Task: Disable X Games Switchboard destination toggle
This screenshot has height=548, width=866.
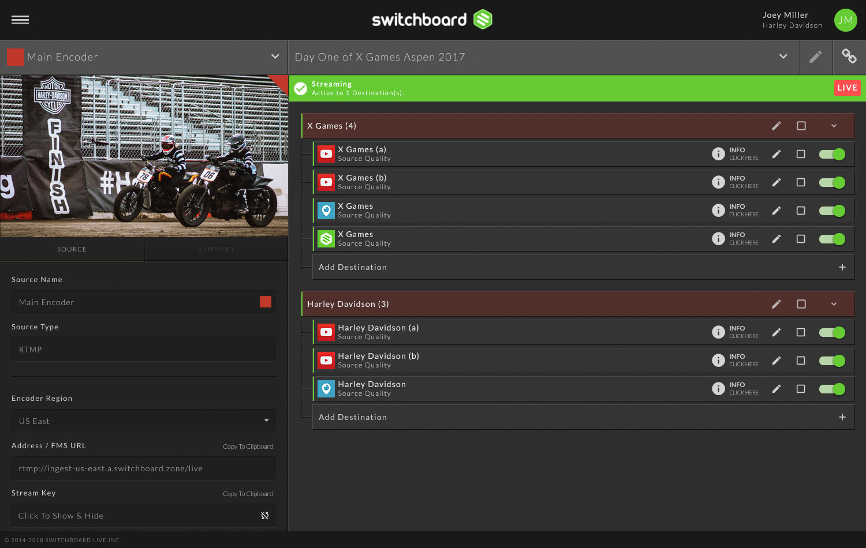Action: pyautogui.click(x=832, y=239)
